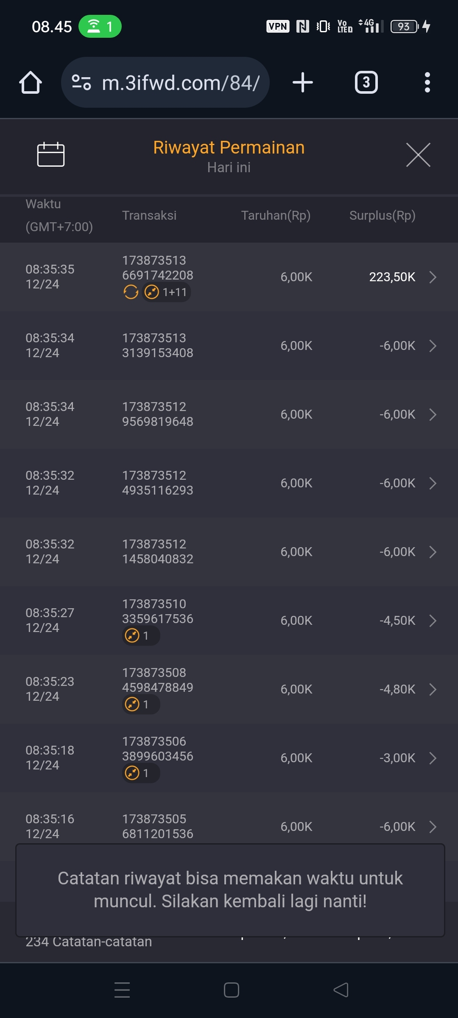The height and width of the screenshot is (1018, 458).
Task: Open the calendar date filter icon
Action: point(51,154)
